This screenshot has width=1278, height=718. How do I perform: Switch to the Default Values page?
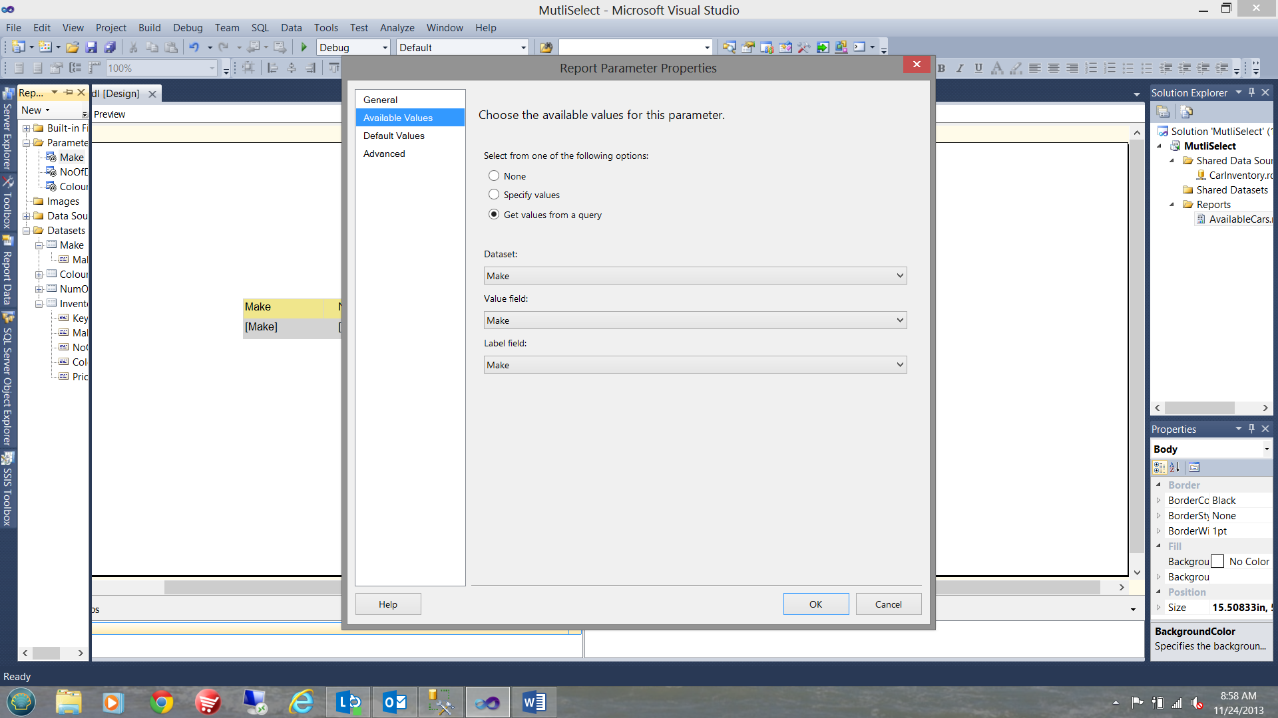click(394, 136)
